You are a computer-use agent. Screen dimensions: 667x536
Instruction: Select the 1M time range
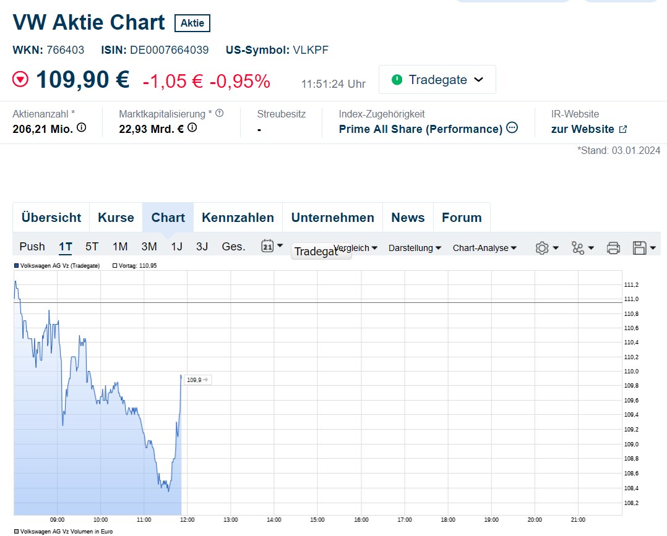point(120,247)
